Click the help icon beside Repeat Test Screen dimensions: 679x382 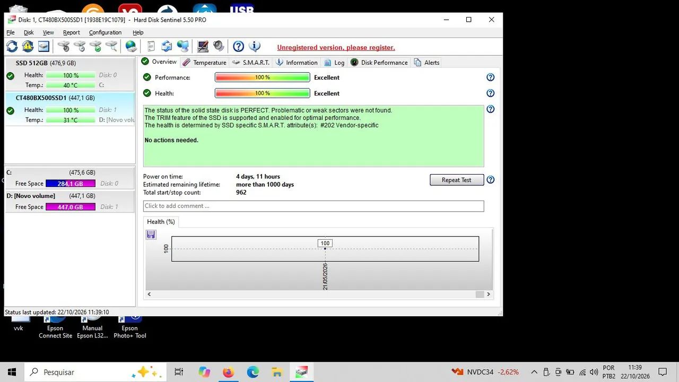491,180
